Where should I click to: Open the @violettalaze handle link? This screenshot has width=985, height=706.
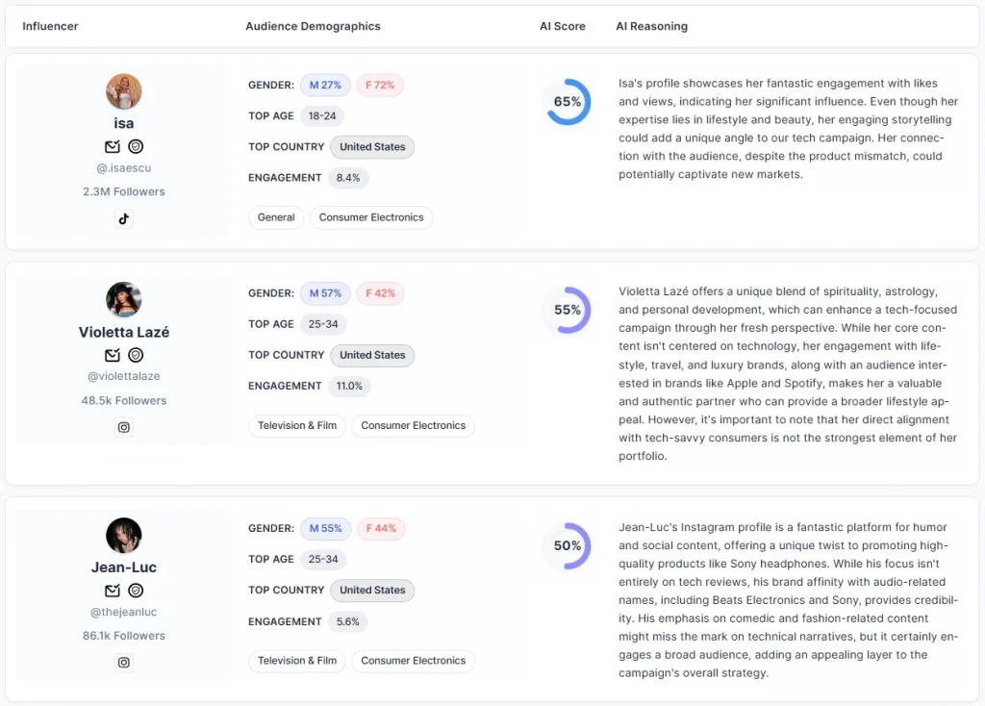pyautogui.click(x=123, y=377)
